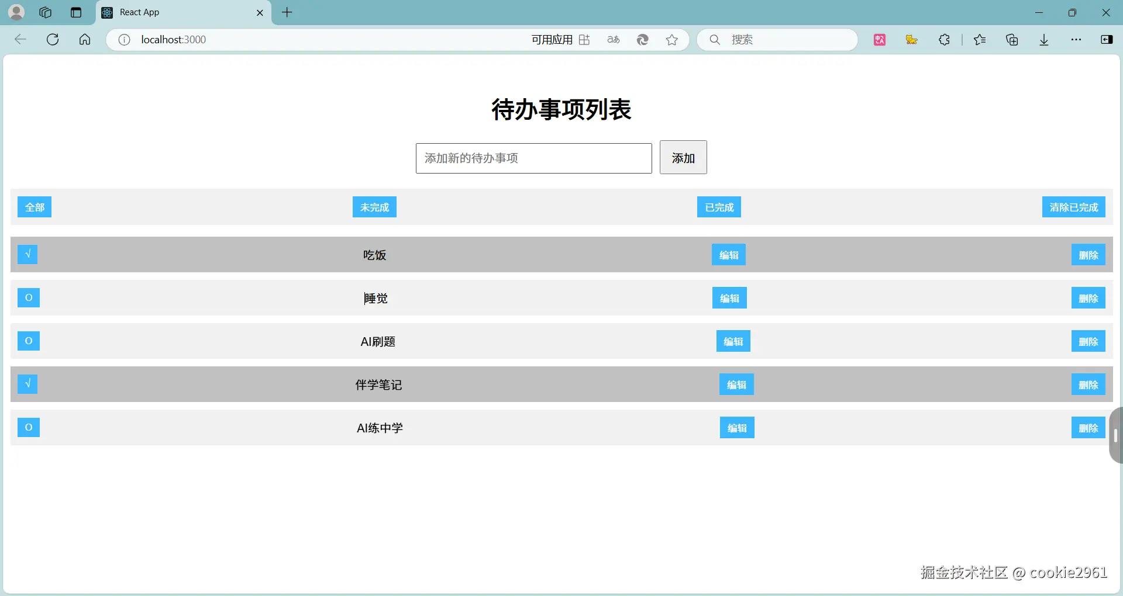1123x596 pixels.
Task: Click 清除已完成 button
Action: (x=1074, y=207)
